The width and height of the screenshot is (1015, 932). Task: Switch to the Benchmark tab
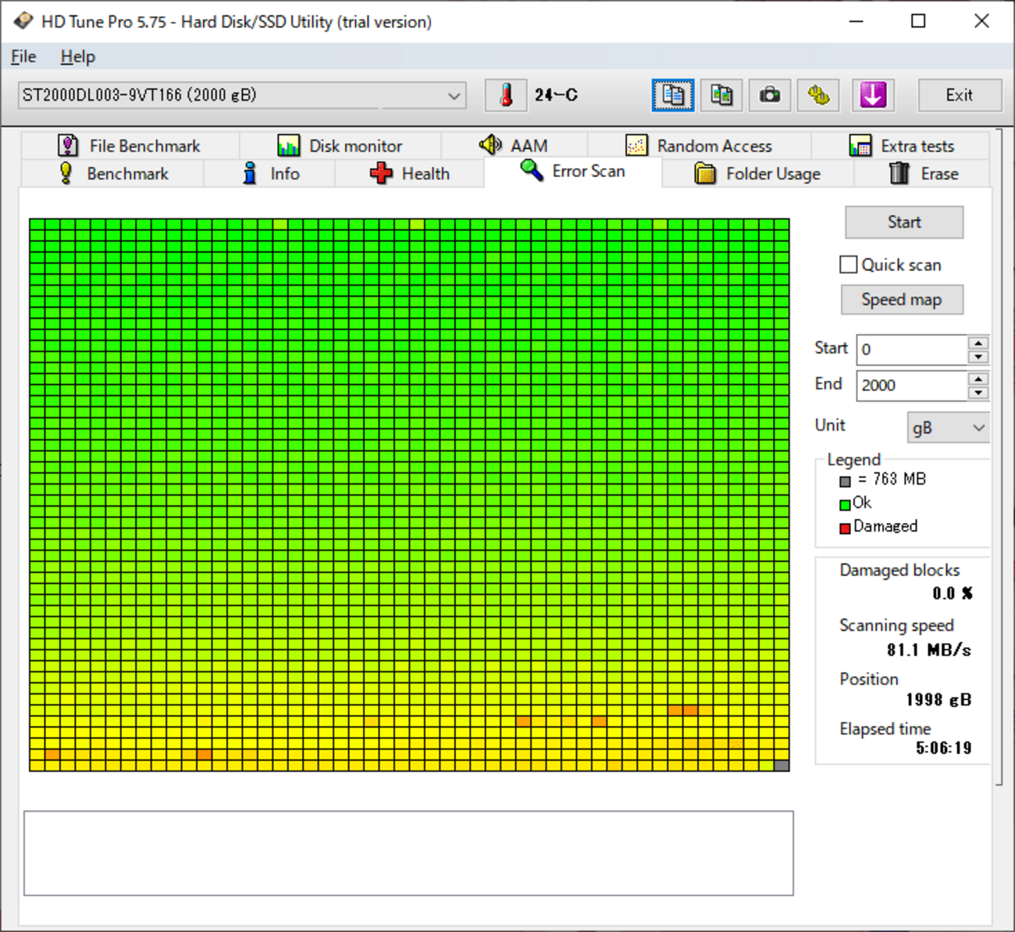tap(113, 173)
